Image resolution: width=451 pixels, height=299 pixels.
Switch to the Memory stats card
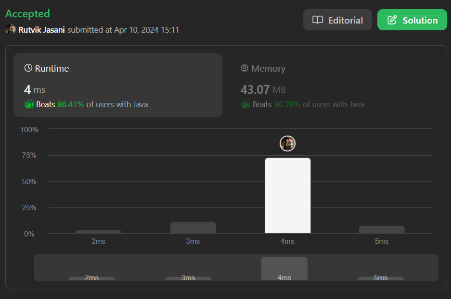coord(332,85)
